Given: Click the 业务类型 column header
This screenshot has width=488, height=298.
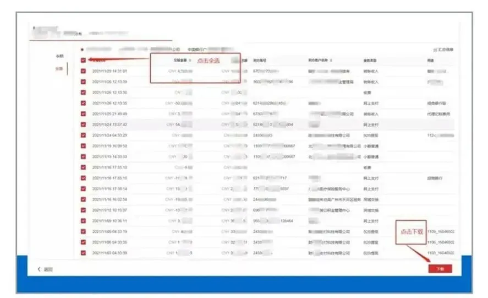Looking at the screenshot, I should coord(370,60).
